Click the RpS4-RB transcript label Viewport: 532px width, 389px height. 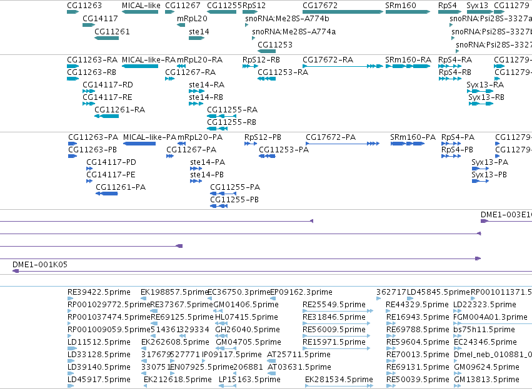coord(455,72)
